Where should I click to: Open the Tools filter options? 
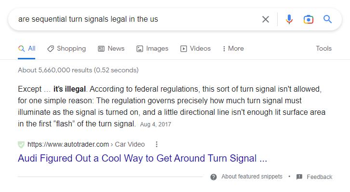[x=323, y=48]
